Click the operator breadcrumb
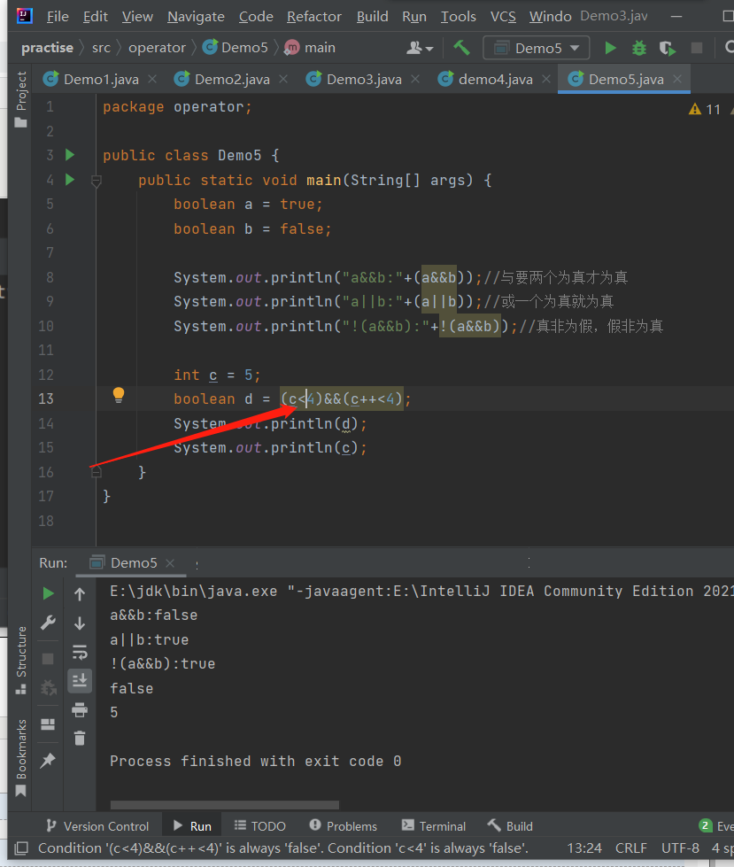 [157, 48]
